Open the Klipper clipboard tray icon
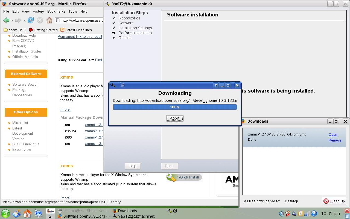 click(301, 214)
